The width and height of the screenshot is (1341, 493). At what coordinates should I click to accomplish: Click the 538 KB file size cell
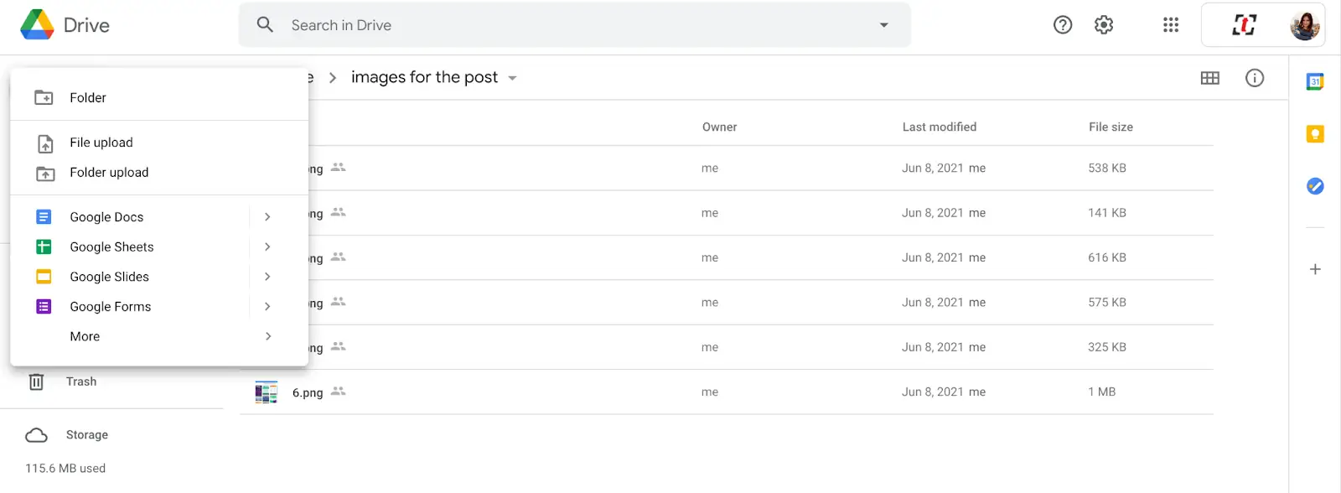tap(1107, 169)
